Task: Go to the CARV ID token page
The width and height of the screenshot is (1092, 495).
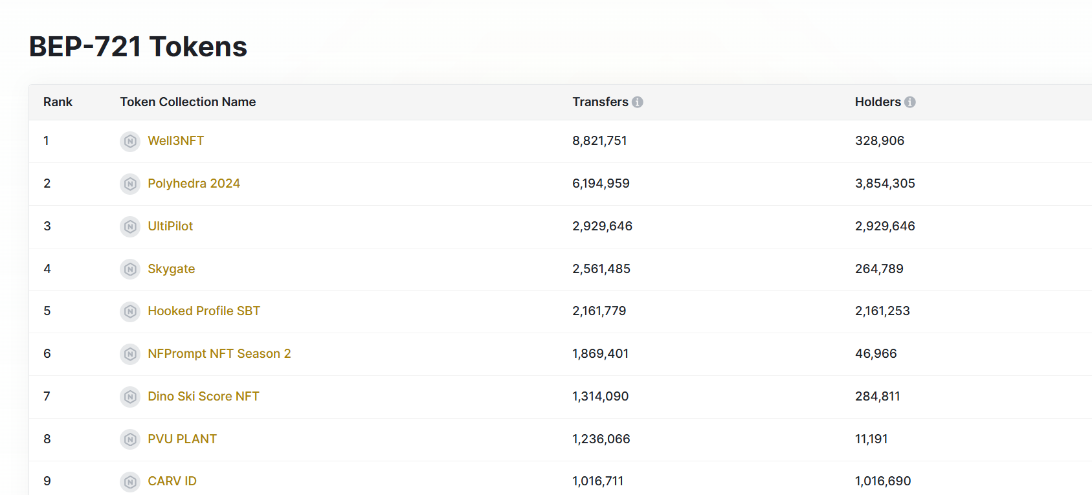Action: coord(172,481)
